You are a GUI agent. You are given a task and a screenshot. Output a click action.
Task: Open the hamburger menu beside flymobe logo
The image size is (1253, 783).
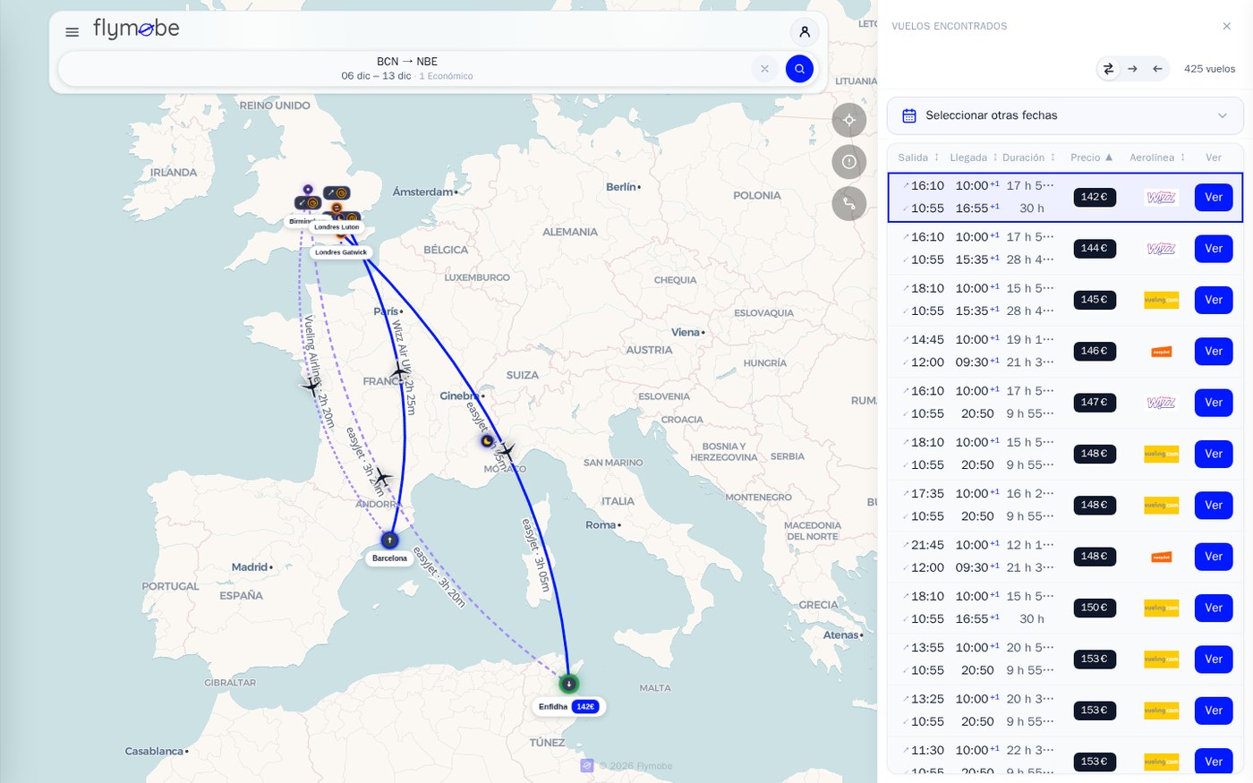(x=72, y=32)
